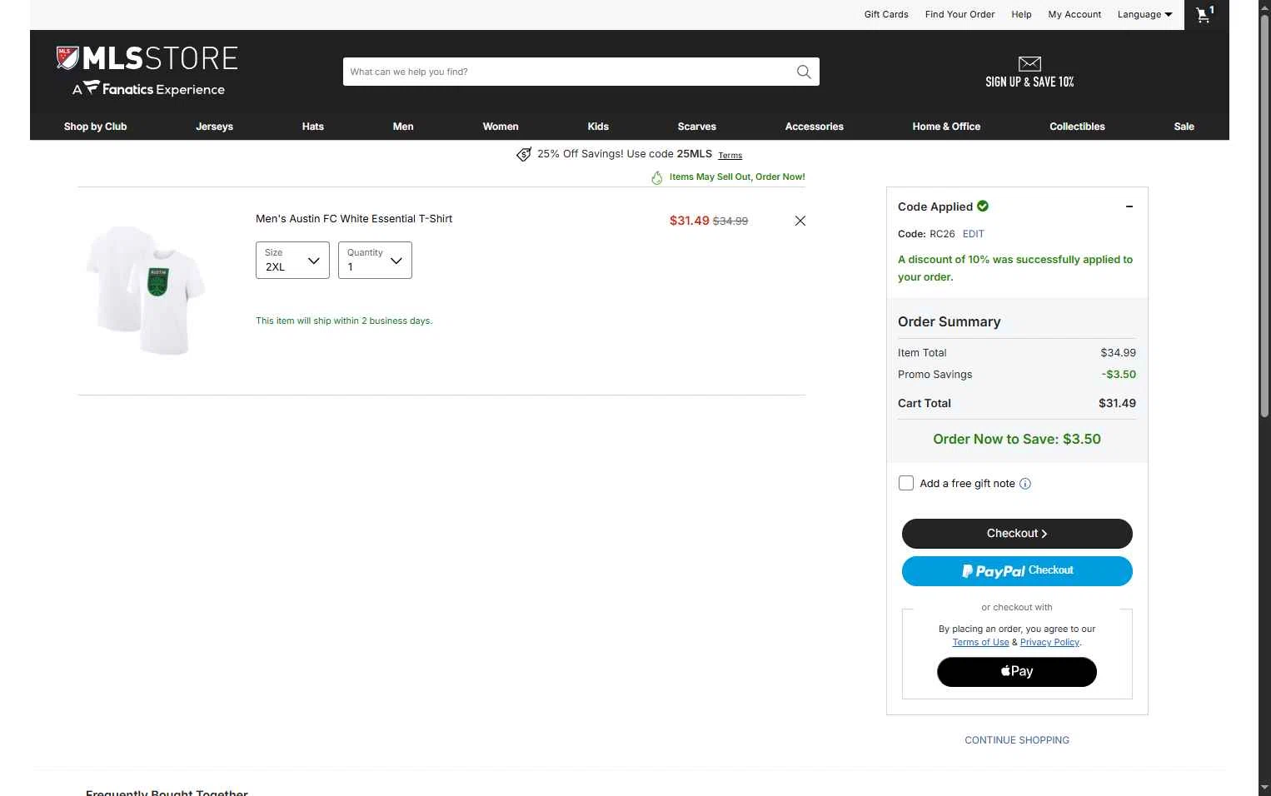Image resolution: width=1271 pixels, height=796 pixels.
Task: Click the black Checkout button
Action: (x=1017, y=534)
